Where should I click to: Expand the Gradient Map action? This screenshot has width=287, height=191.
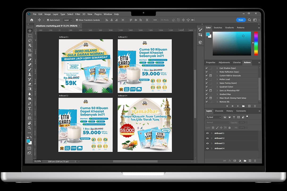217,94
